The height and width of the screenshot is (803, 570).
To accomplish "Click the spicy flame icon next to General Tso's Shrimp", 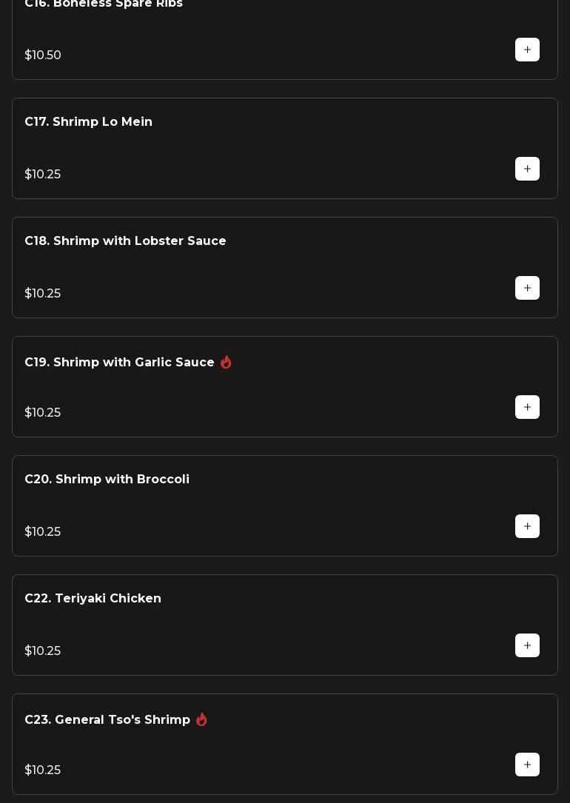I will [x=201, y=719].
